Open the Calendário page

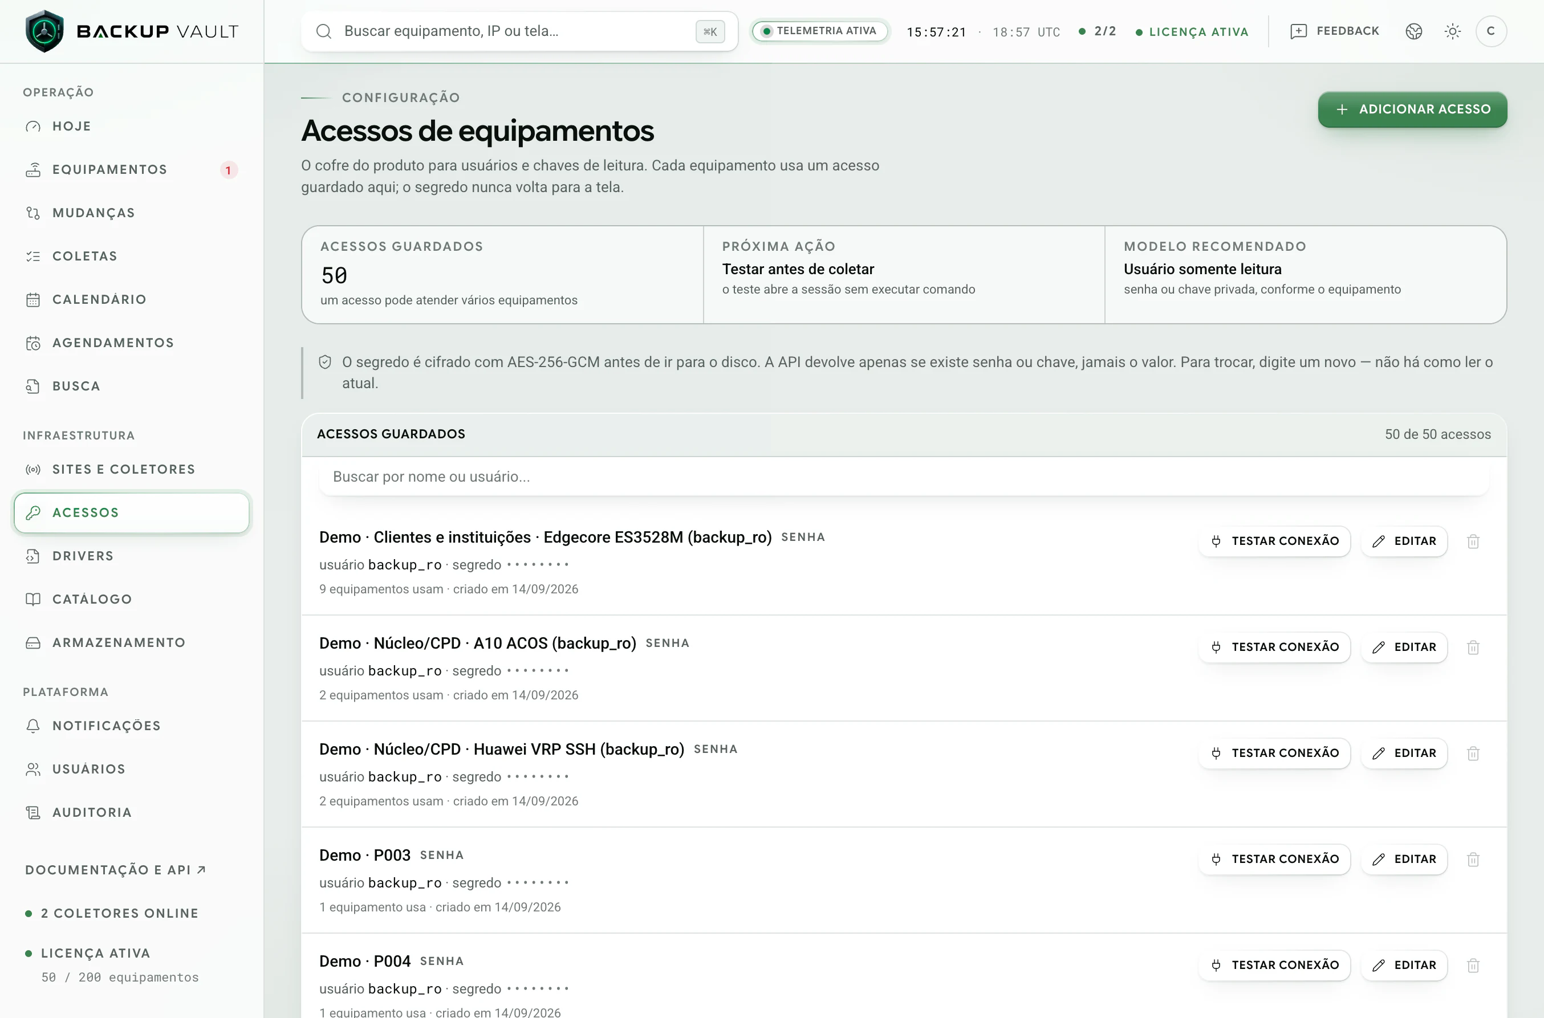(131, 299)
